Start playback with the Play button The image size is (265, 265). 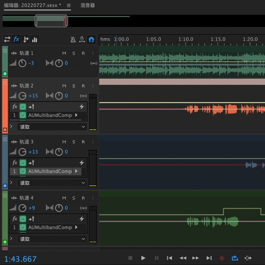(143, 258)
